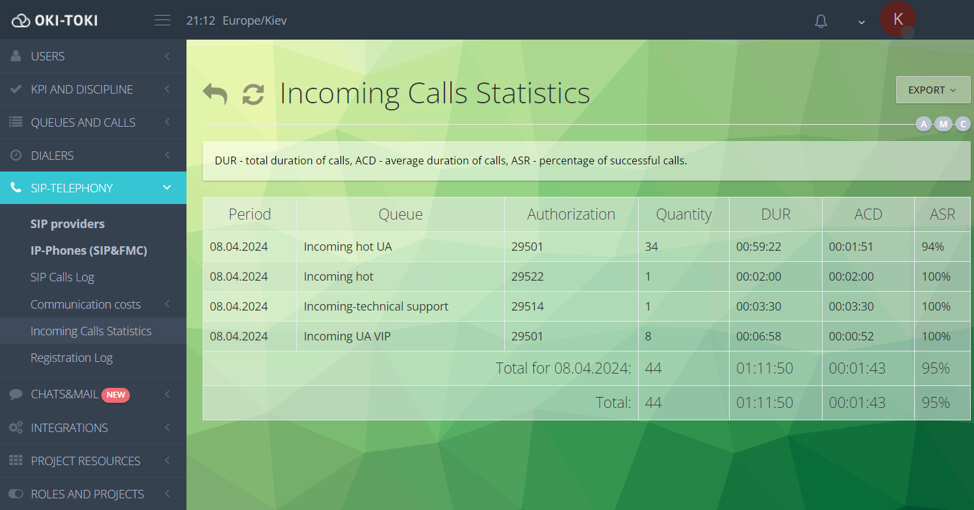Screen dimensions: 974x510
Task: Expand ROLES AND PROJECTS section
Action: (x=93, y=494)
